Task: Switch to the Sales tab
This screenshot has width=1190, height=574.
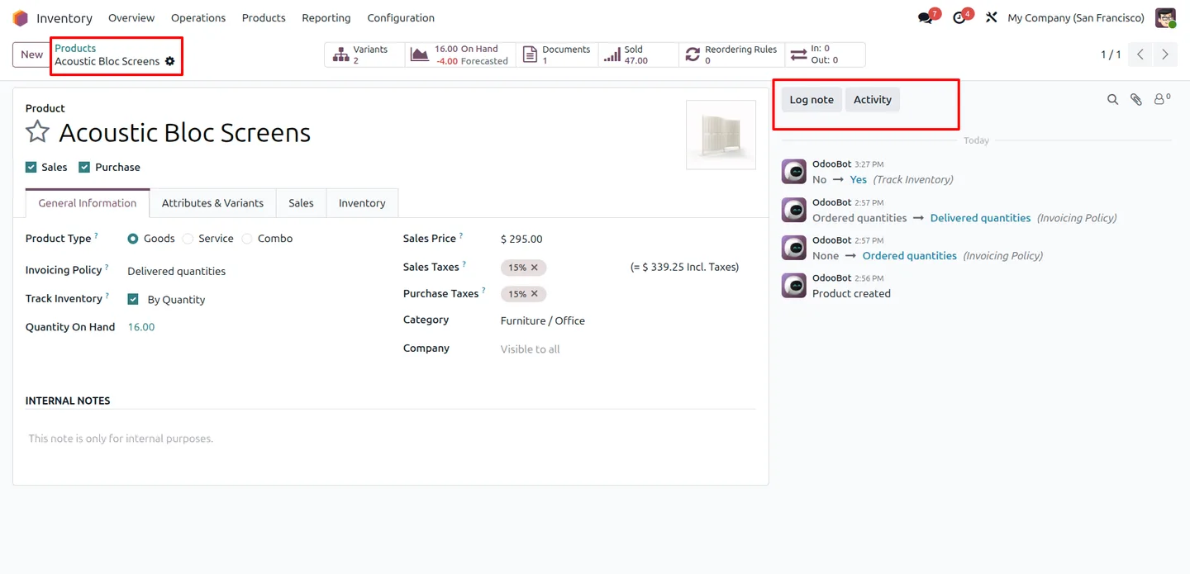Action: tap(301, 203)
